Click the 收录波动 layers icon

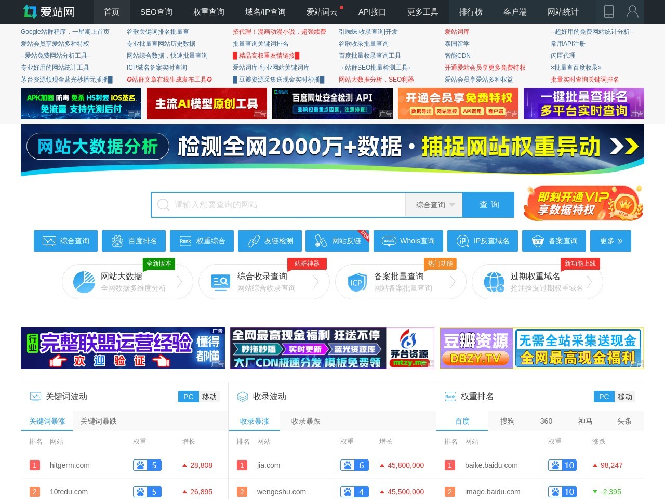[x=243, y=397]
